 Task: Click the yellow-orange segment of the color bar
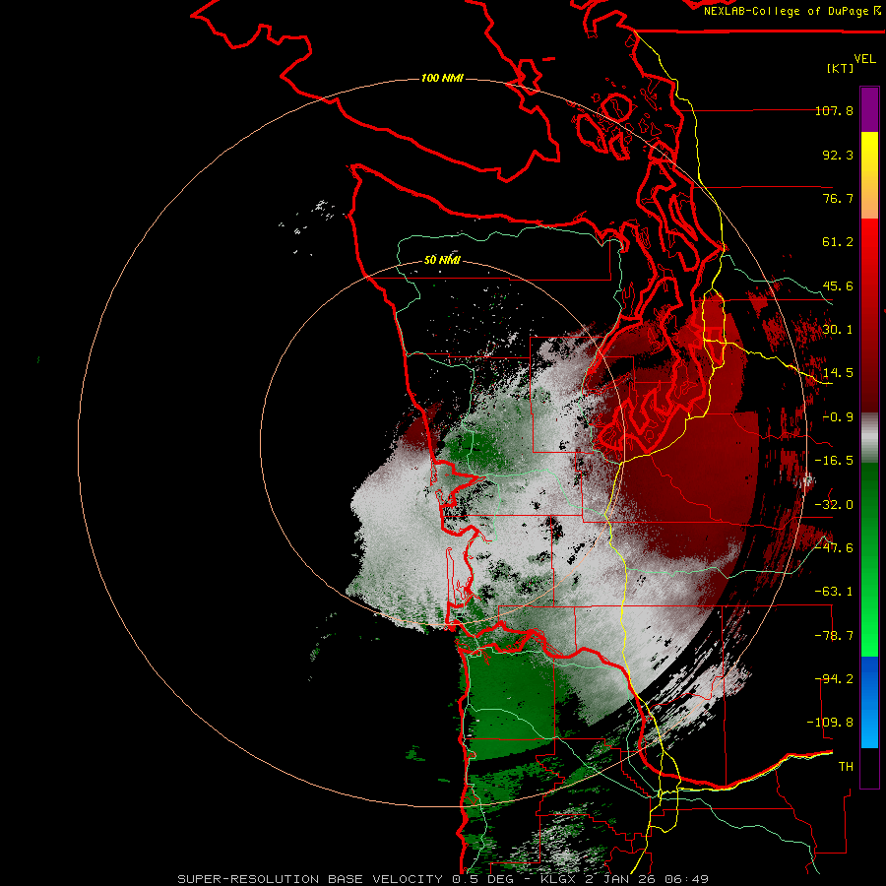coord(869,175)
